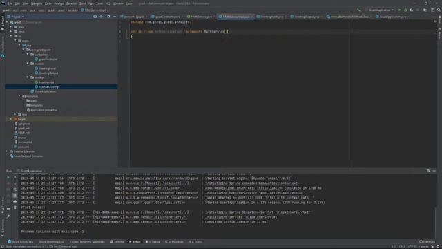The image size is (442, 249).
Task: Select GreetingInput class in project tree
Action: (45, 68)
